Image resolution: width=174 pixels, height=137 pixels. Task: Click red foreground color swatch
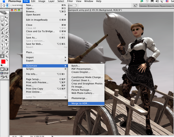(x=3, y=62)
